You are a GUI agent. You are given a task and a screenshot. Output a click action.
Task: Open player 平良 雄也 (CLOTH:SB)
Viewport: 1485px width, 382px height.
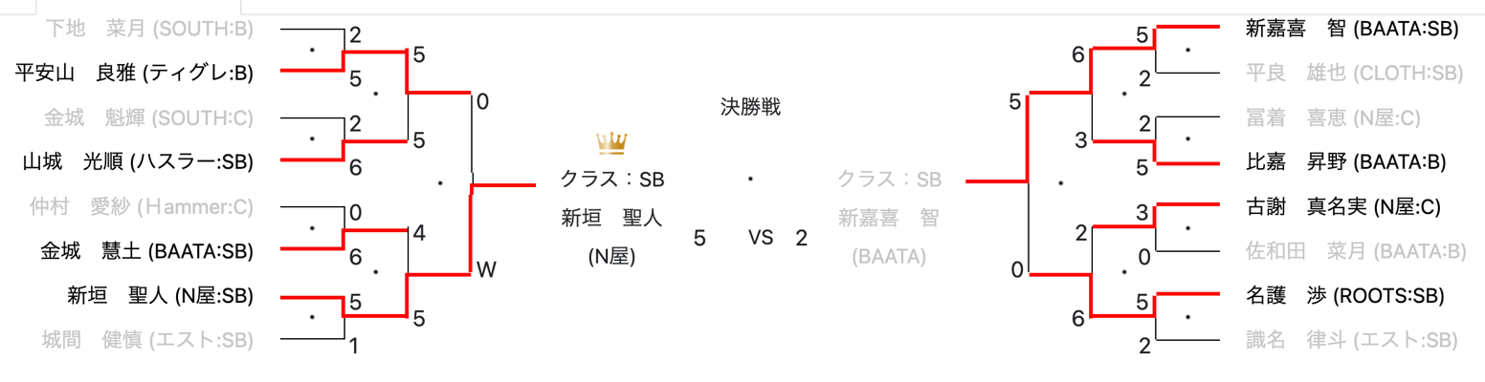tap(1351, 73)
